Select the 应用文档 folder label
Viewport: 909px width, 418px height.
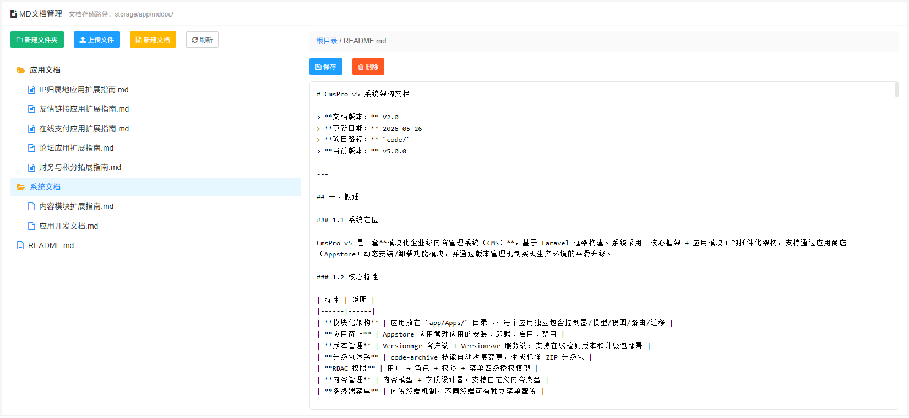45,70
